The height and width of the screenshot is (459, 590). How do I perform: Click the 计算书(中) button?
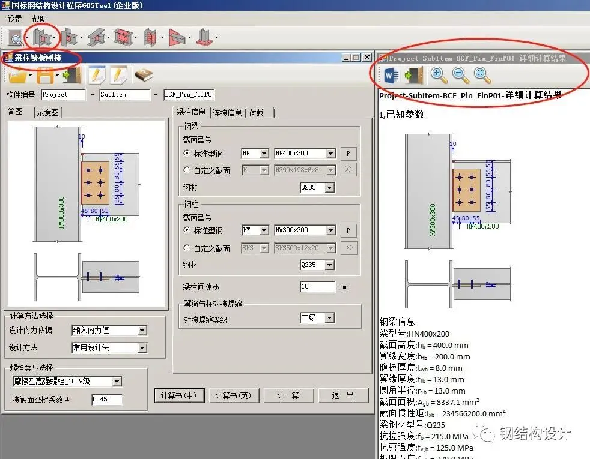click(x=179, y=395)
